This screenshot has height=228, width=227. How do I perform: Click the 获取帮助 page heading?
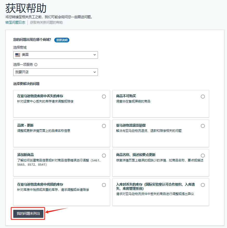click(26, 8)
